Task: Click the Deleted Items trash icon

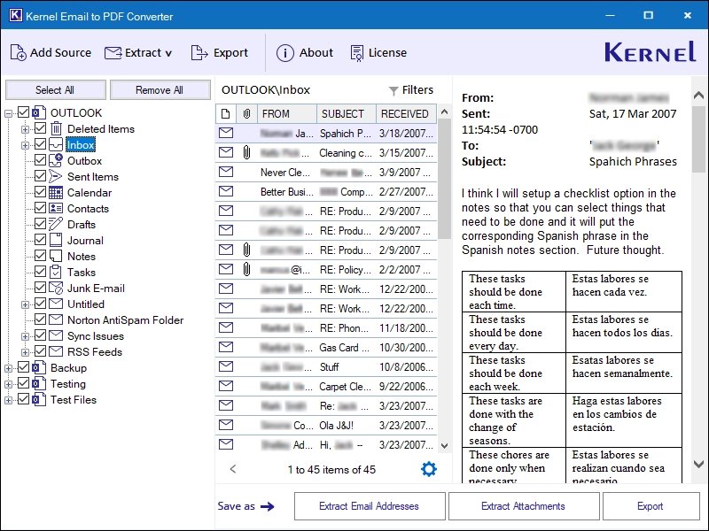Action: [56, 128]
